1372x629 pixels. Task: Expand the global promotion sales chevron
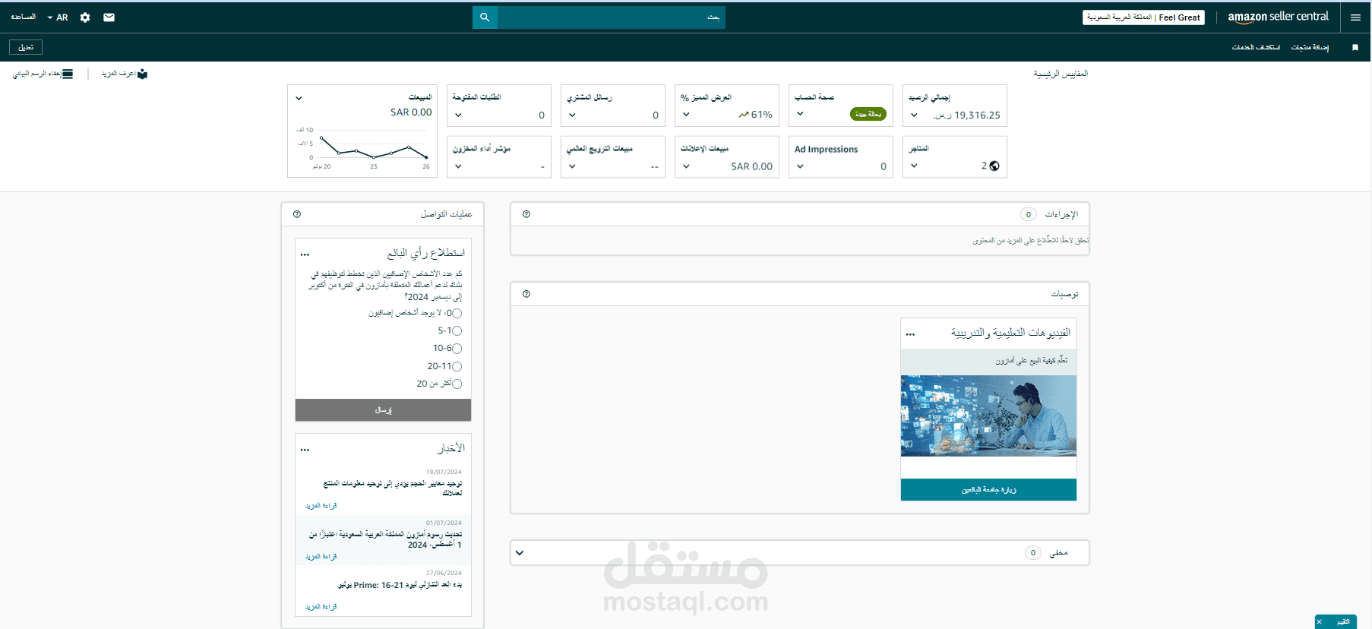click(x=572, y=166)
